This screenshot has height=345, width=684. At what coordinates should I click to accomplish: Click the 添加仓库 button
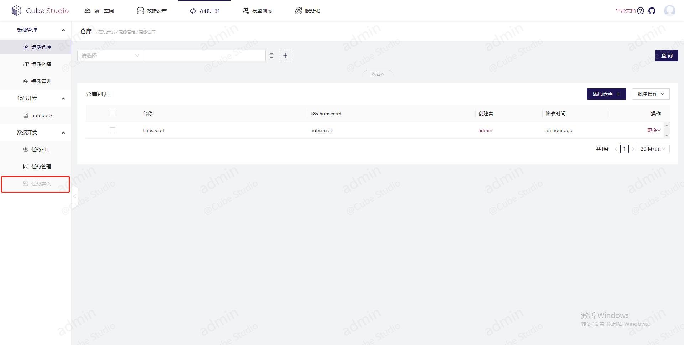(607, 94)
